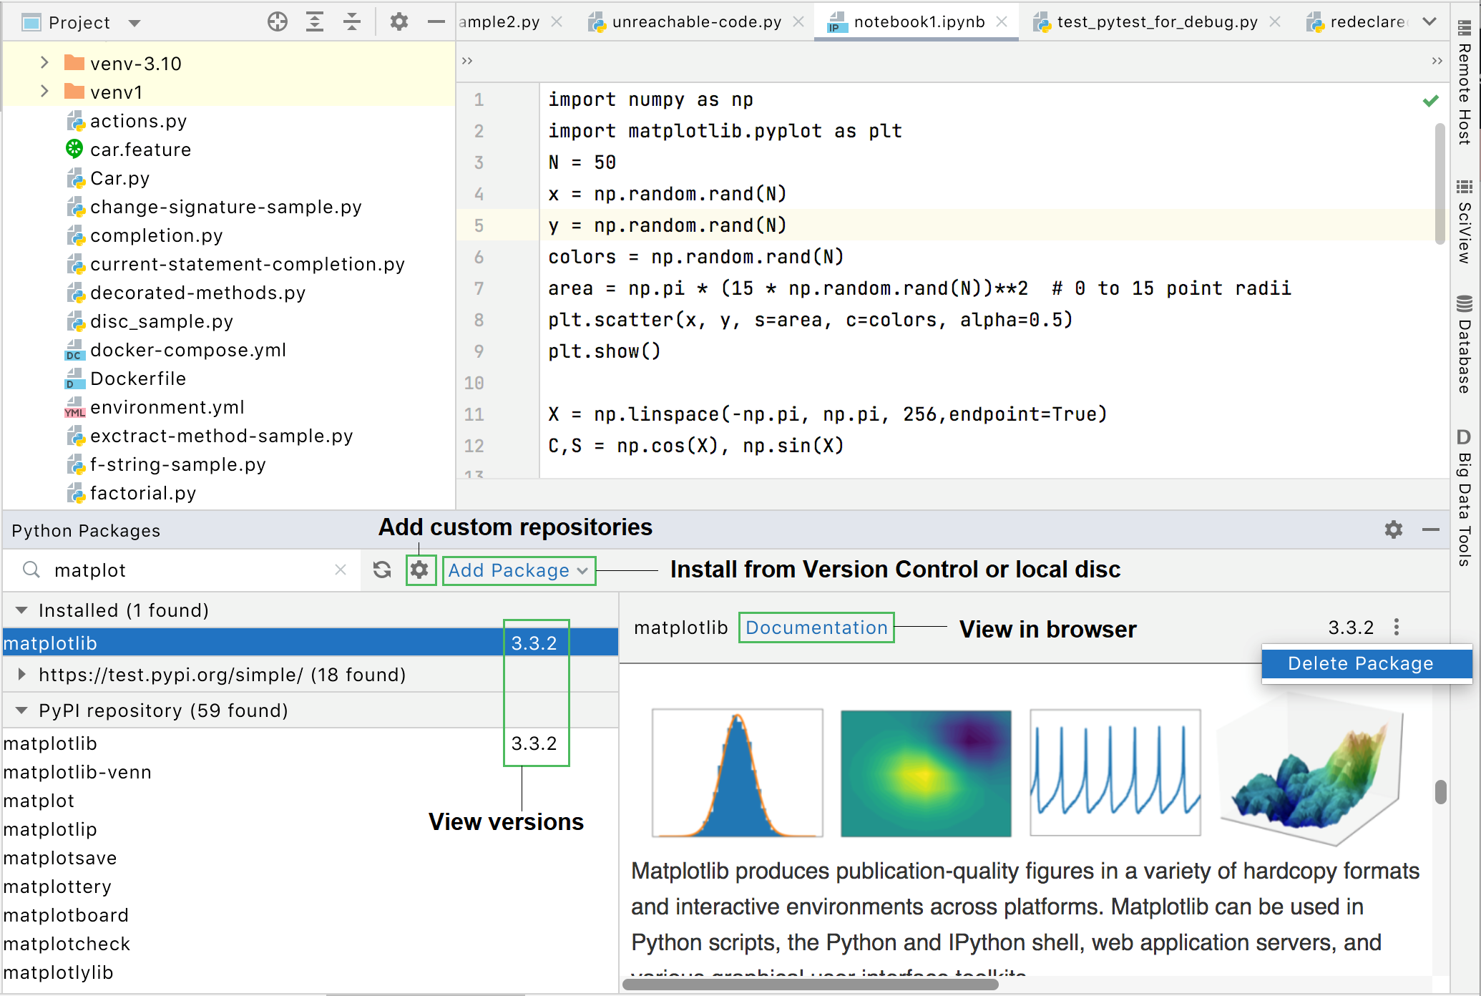Click the Add Package dropdown button
Viewport: 1481px width, 996px height.
point(518,569)
